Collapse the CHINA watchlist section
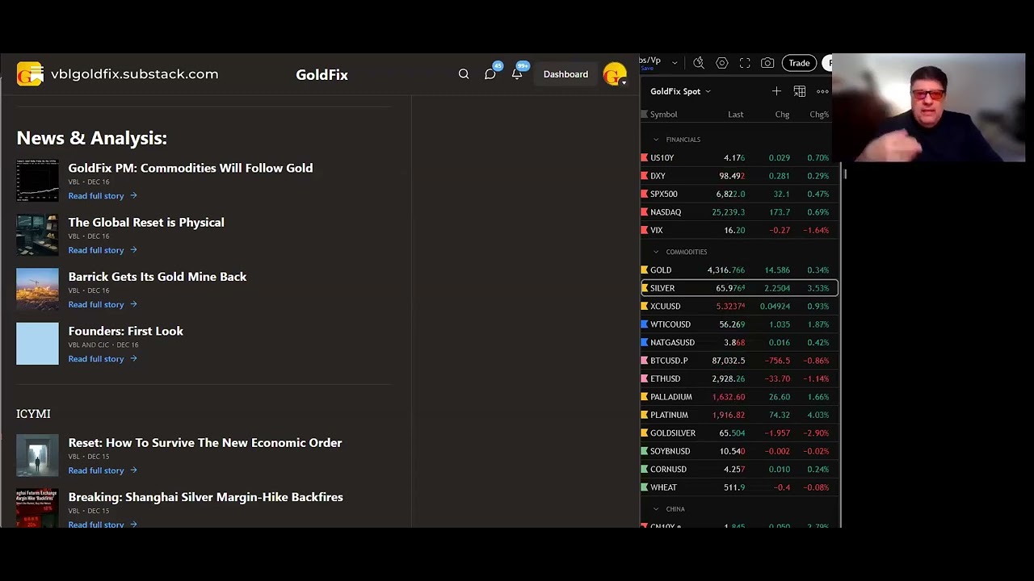Viewport: 1034px width, 581px height. (656, 509)
